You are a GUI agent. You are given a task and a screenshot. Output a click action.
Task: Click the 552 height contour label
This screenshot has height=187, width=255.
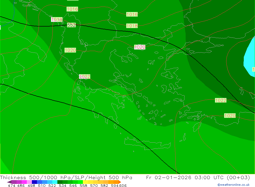(71, 25)
